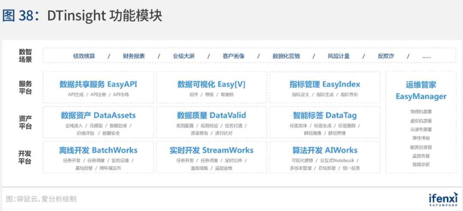Open the '智能标签 DataTag' module heading
The width and height of the screenshot is (463, 211).
(325, 115)
